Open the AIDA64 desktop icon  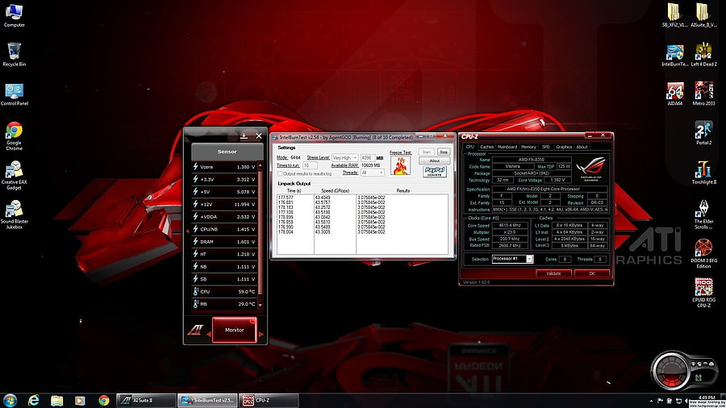(674, 94)
